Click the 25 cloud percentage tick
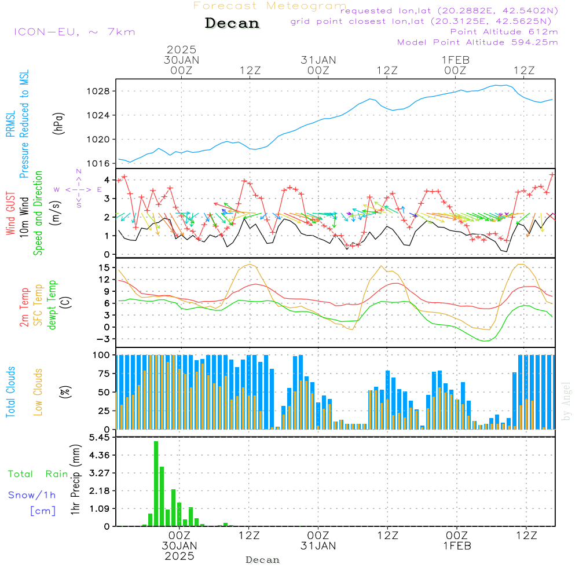The image size is (579, 579). click(104, 411)
